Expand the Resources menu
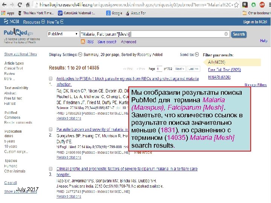271x203 pixels. 34,22
